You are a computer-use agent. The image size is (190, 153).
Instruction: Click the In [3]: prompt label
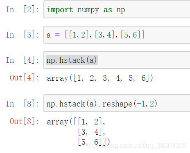tap(23, 35)
